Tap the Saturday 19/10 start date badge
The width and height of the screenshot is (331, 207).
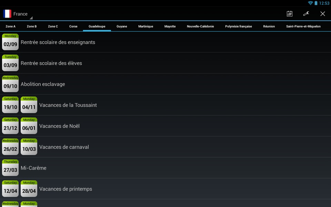tap(10, 105)
